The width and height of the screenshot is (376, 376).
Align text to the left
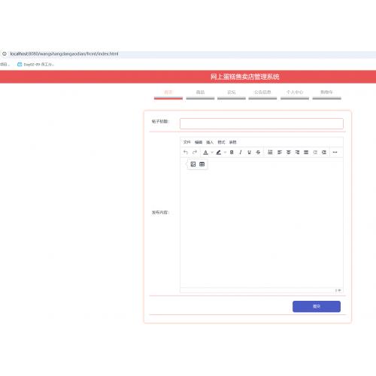click(280, 152)
